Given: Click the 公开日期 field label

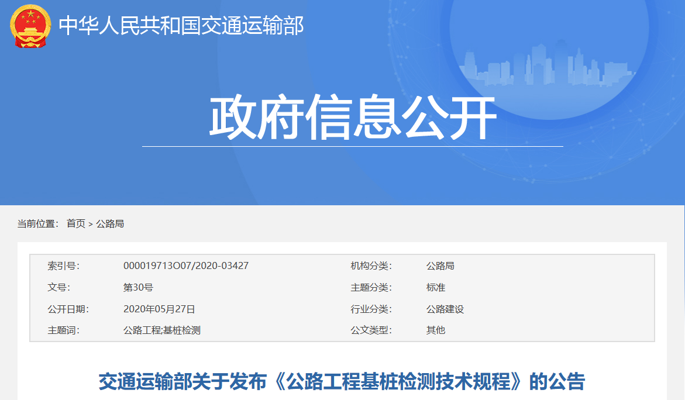Looking at the screenshot, I should click(66, 309).
